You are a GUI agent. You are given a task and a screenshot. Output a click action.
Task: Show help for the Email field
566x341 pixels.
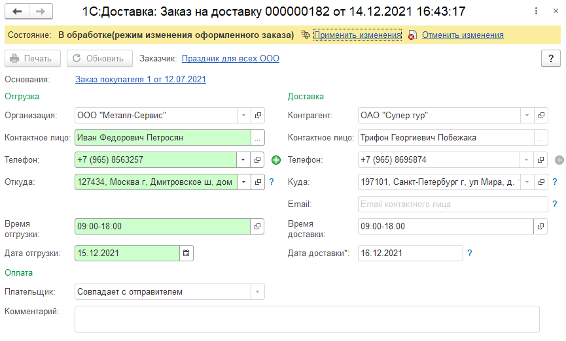tap(555, 204)
